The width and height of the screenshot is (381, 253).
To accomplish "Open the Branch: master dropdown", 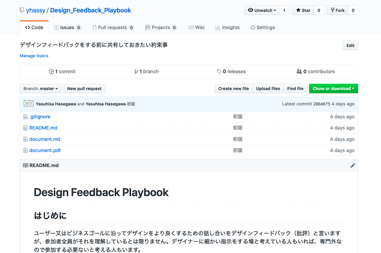I will 41,89.
